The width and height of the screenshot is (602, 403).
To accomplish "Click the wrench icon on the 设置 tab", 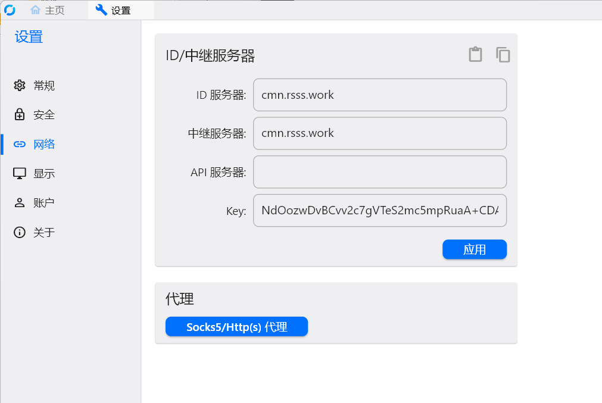I will coord(101,10).
